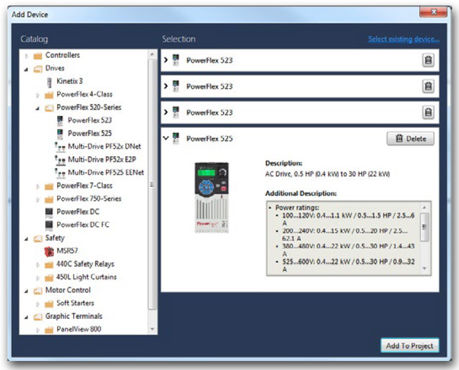The width and height of the screenshot is (459, 370).
Task: Select the PowerFlex 750-Series label
Action: tap(89, 198)
